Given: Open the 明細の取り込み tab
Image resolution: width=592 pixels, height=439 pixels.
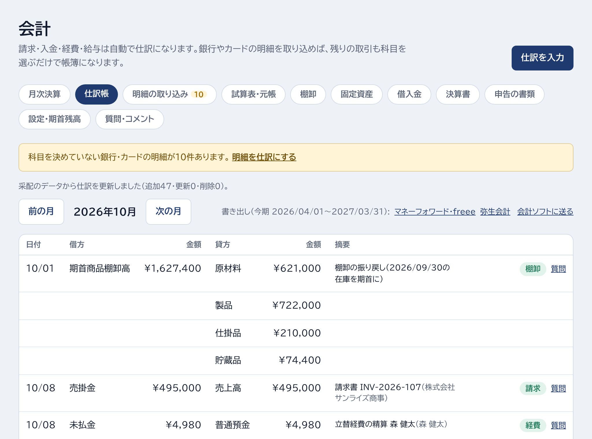Looking at the screenshot, I should 170,94.
